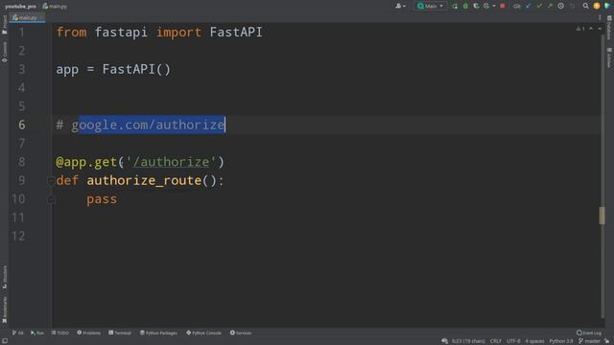Screen dimensions: 614x345
Task: Click master Git branch widget
Action: point(589,341)
